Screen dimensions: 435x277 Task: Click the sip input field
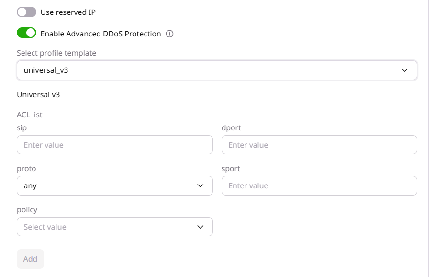(x=114, y=145)
